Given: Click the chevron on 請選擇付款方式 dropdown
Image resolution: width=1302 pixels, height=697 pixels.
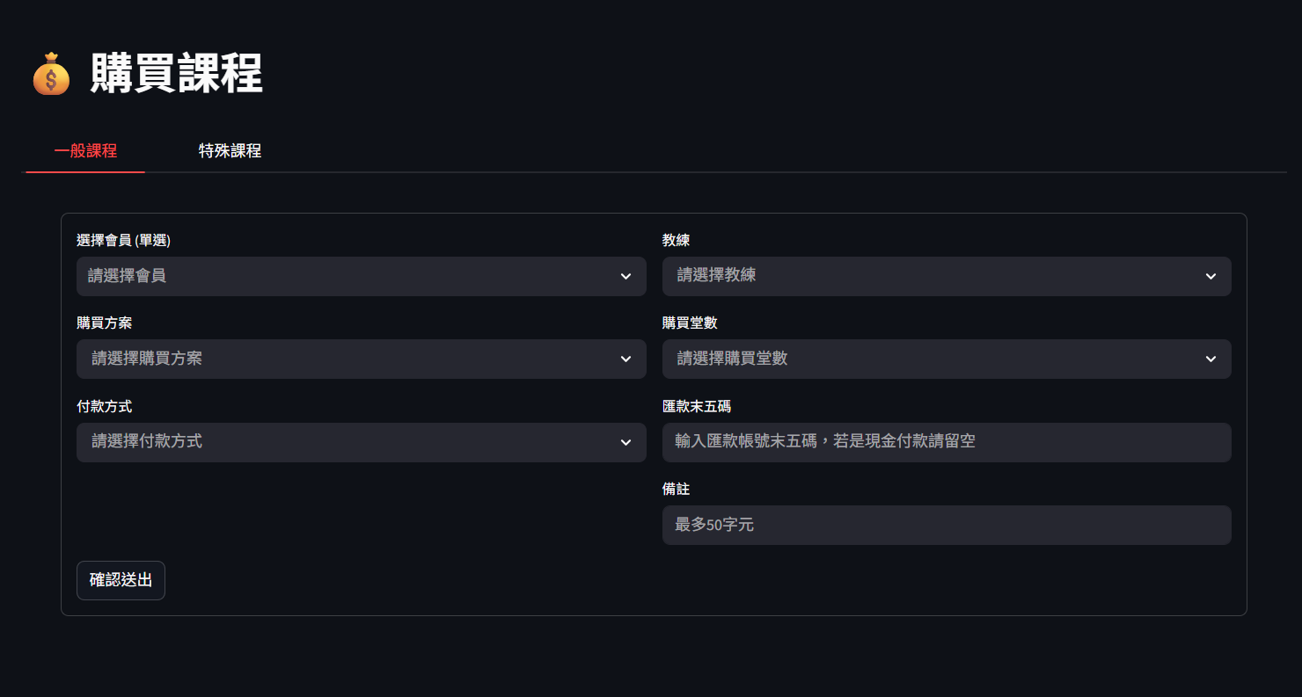Looking at the screenshot, I should click(626, 442).
